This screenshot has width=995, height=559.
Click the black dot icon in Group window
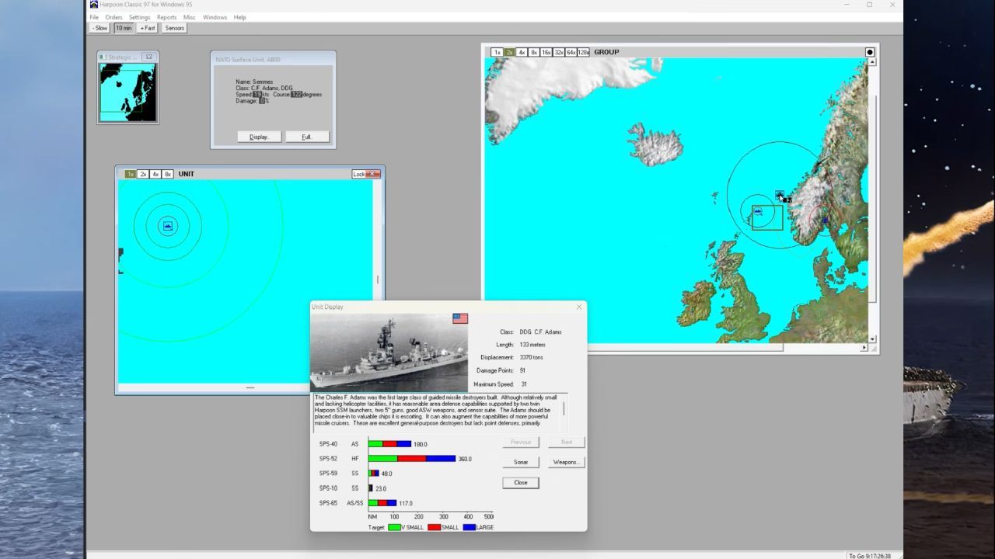870,52
